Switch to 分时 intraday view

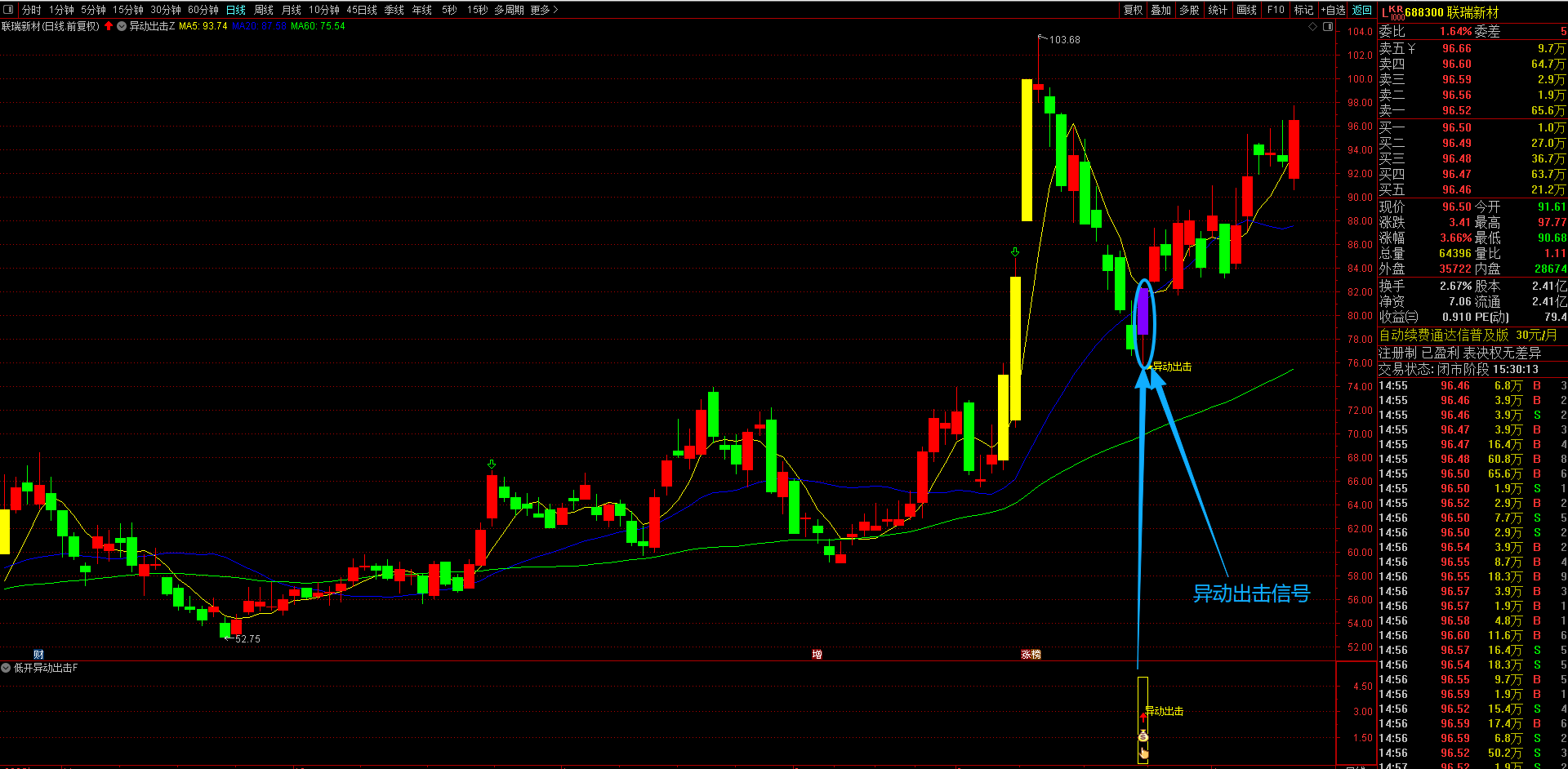point(31,10)
